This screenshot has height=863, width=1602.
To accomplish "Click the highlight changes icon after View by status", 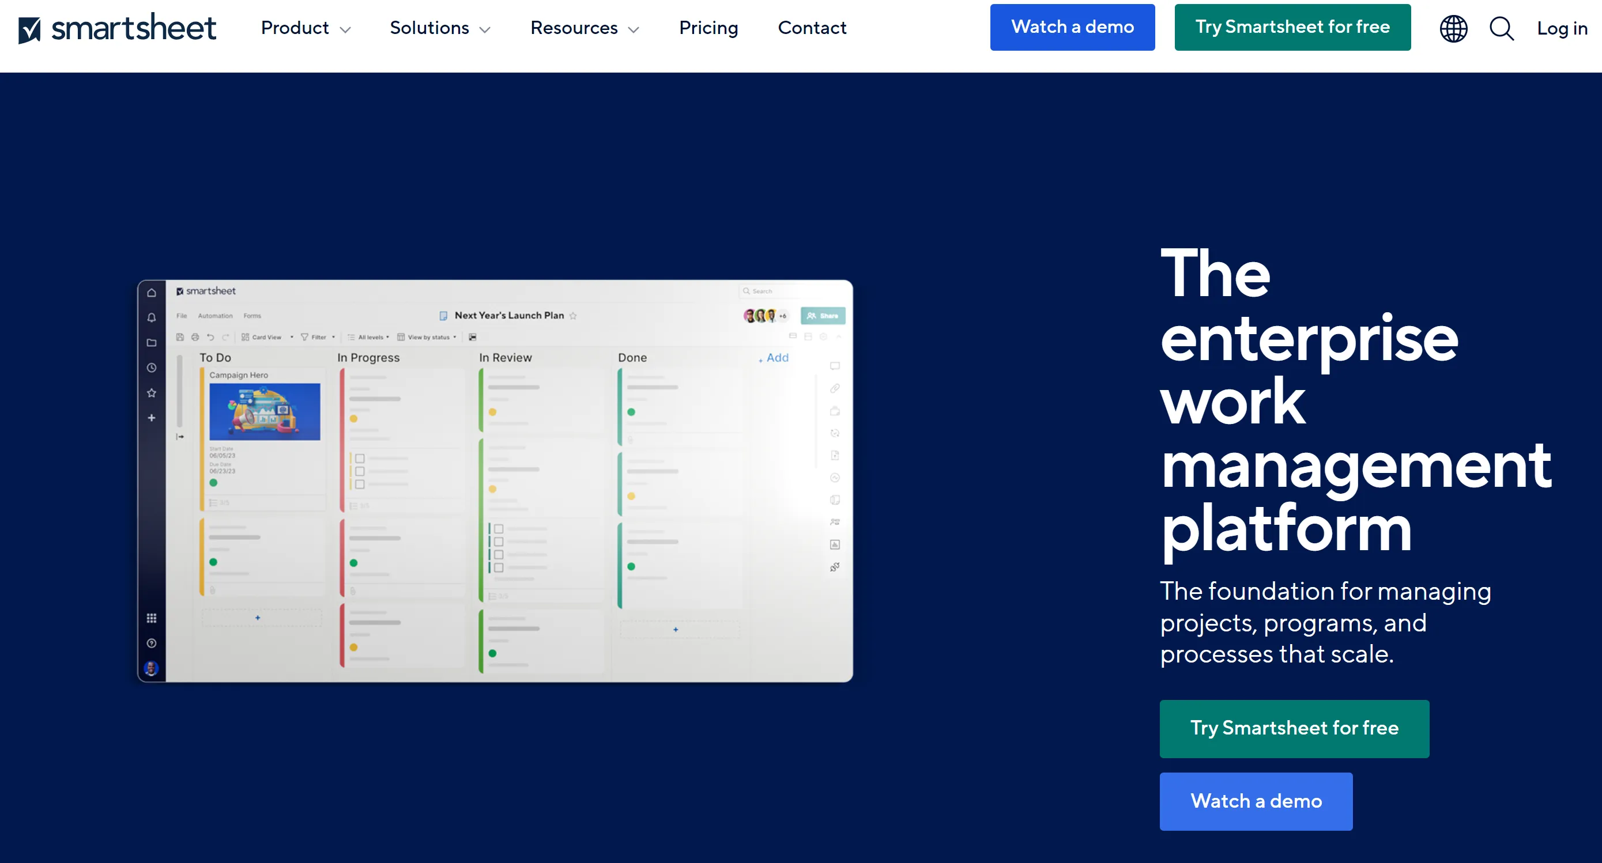I will (473, 337).
